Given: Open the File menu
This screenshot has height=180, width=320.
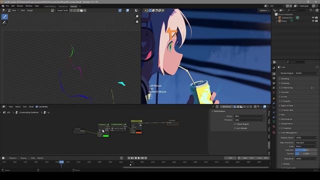Looking at the screenshot, I should click(x=7, y=6).
